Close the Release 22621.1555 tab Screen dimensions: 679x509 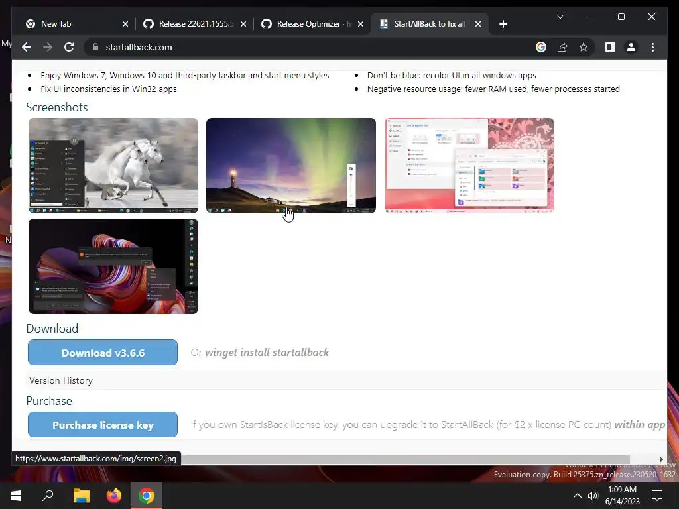(243, 24)
